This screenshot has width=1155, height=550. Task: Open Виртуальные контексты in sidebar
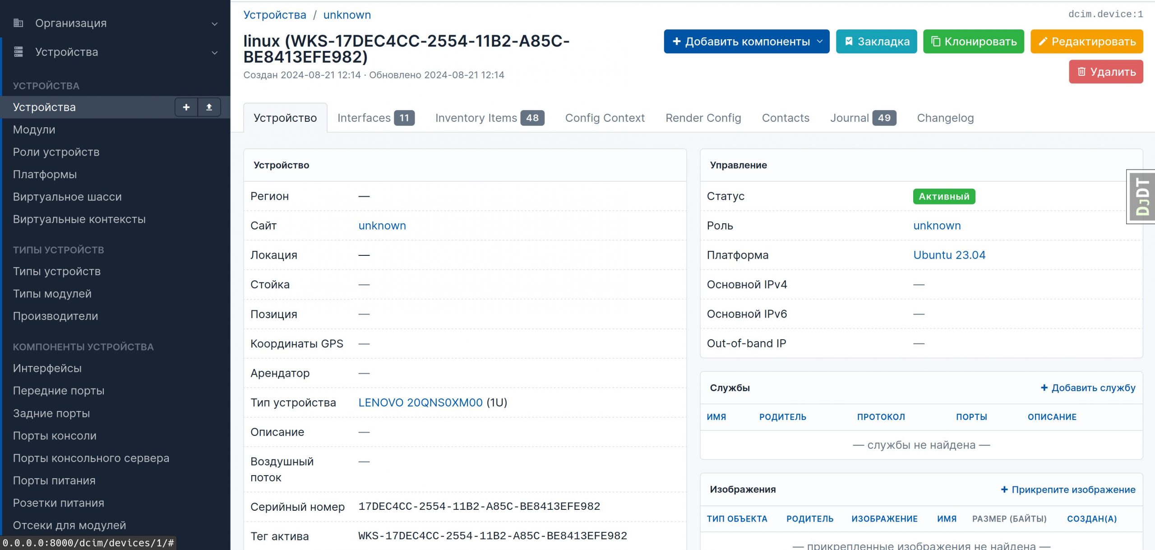point(79,219)
